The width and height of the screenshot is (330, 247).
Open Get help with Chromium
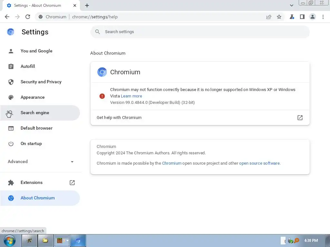[x=200, y=118]
